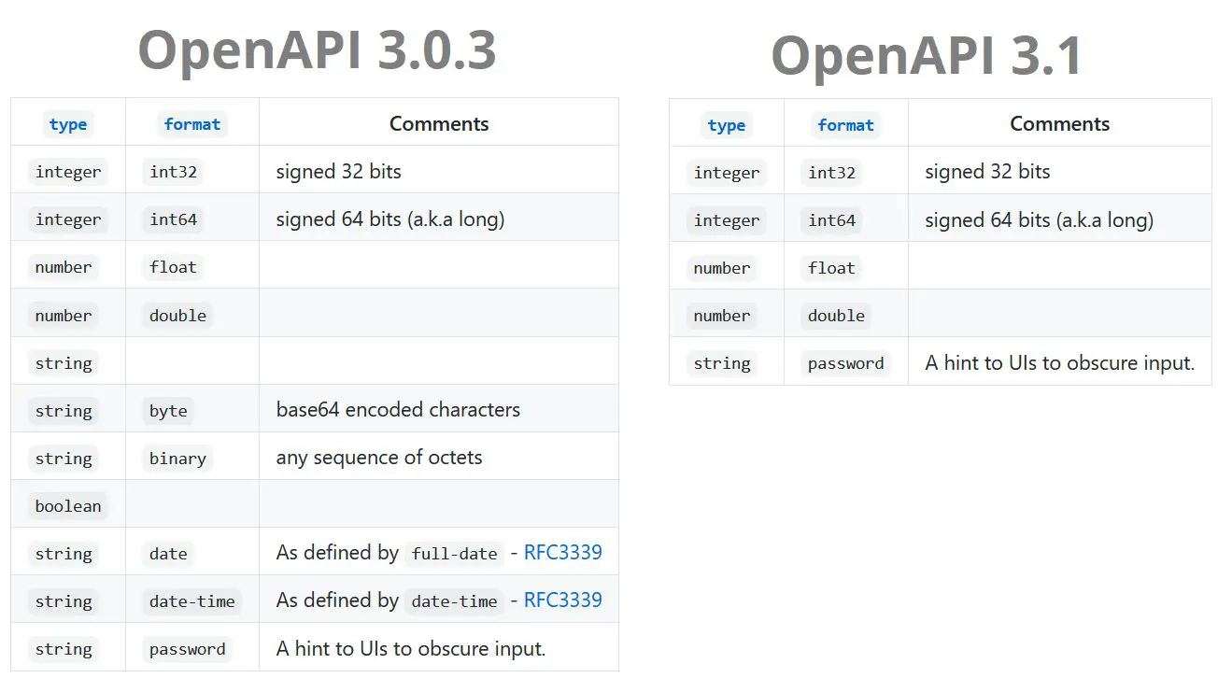
Task: Open the format header link in OpenAPI 3.1 table
Action: [x=845, y=125]
